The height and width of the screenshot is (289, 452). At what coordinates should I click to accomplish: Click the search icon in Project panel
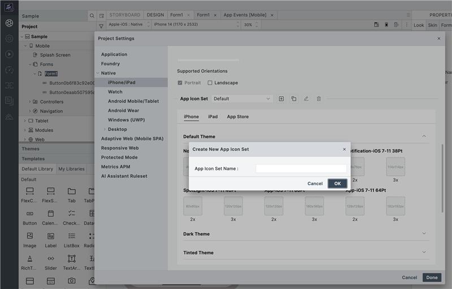[x=92, y=16]
